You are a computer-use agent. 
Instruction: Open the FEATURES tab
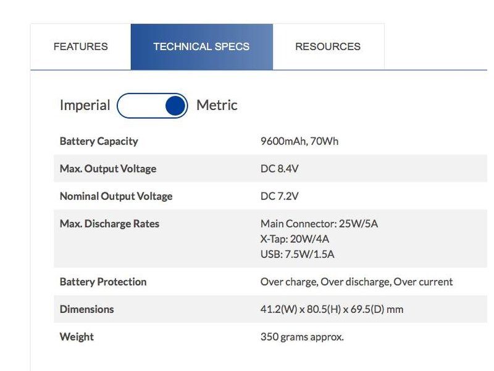click(81, 46)
